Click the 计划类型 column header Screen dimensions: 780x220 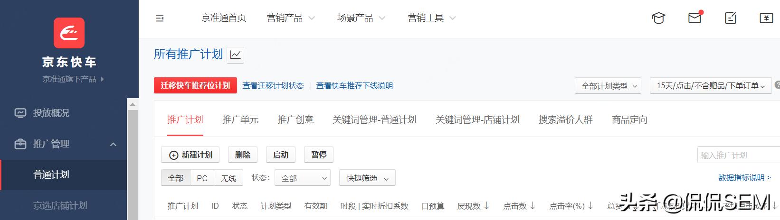click(276, 206)
